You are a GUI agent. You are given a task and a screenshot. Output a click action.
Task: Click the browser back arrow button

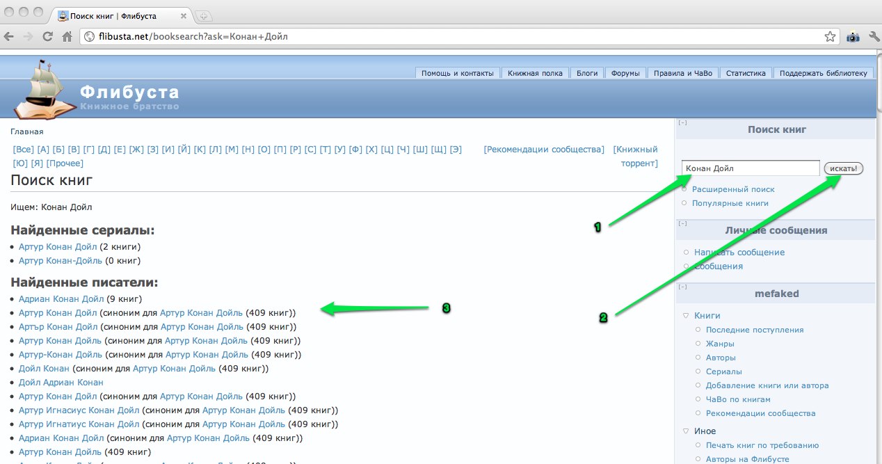pyautogui.click(x=9, y=37)
